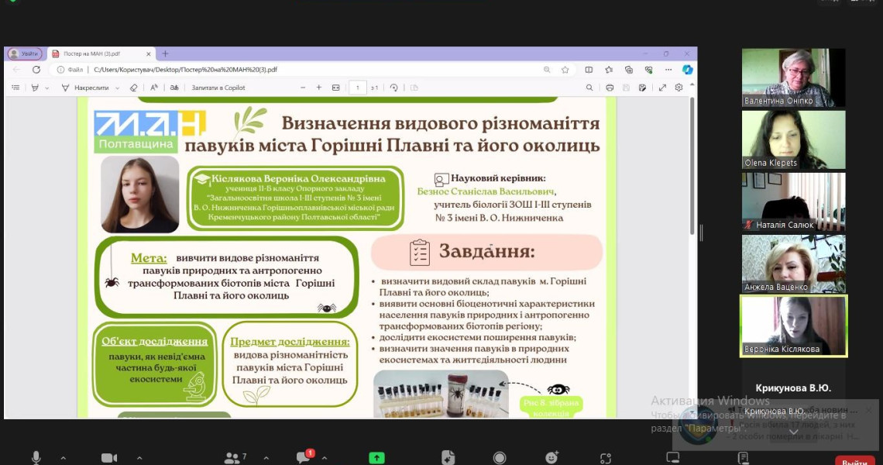Select Вероніка Кіслякова video thumbnail
Viewport: 883px width, 465px height.
pos(793,325)
